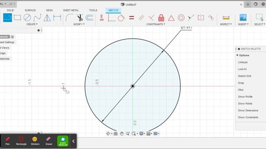266x149 pixels.
Task: Collapse the annotation toolbar chevron
Action: (x=73, y=141)
